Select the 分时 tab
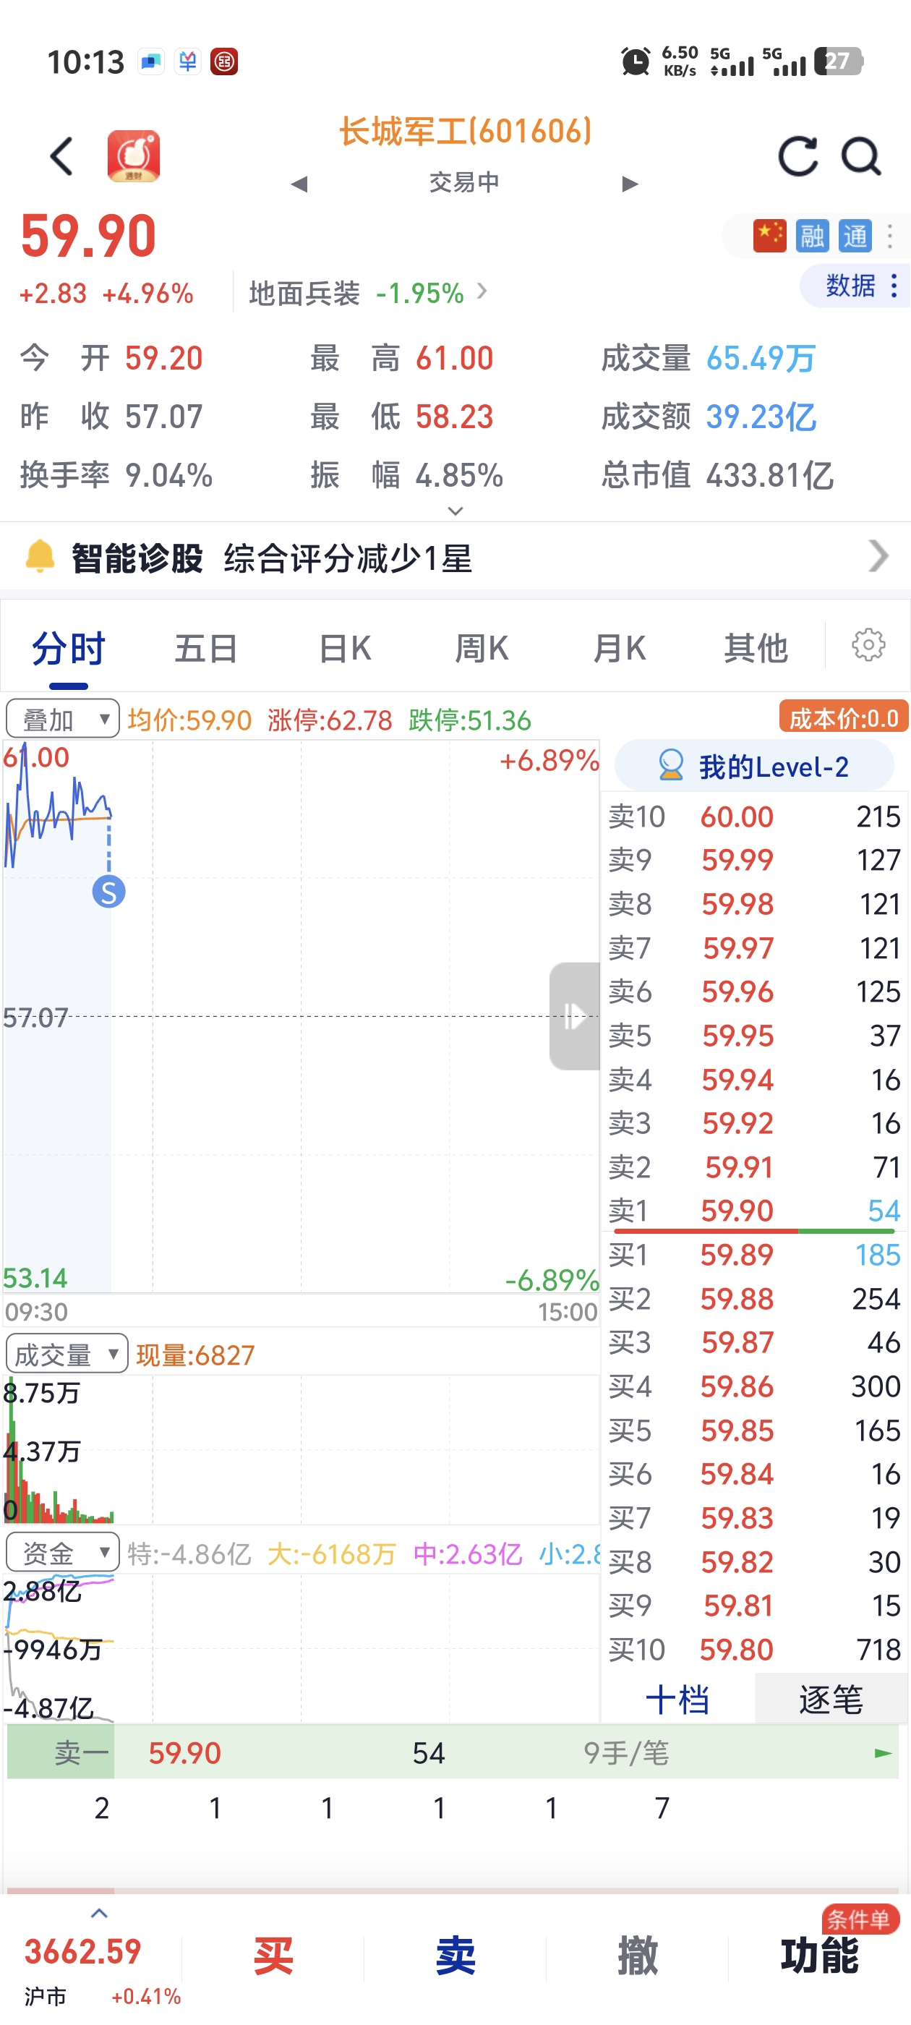This screenshot has height=2025, width=911. (x=69, y=649)
